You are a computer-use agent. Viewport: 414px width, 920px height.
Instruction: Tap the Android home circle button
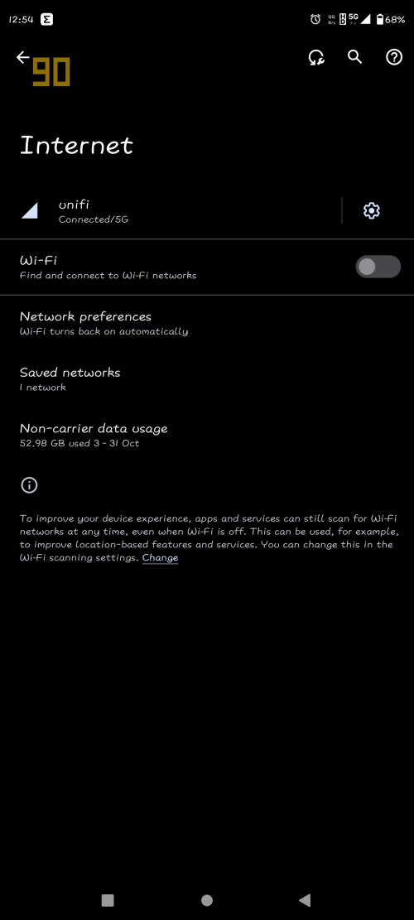pyautogui.click(x=206, y=900)
